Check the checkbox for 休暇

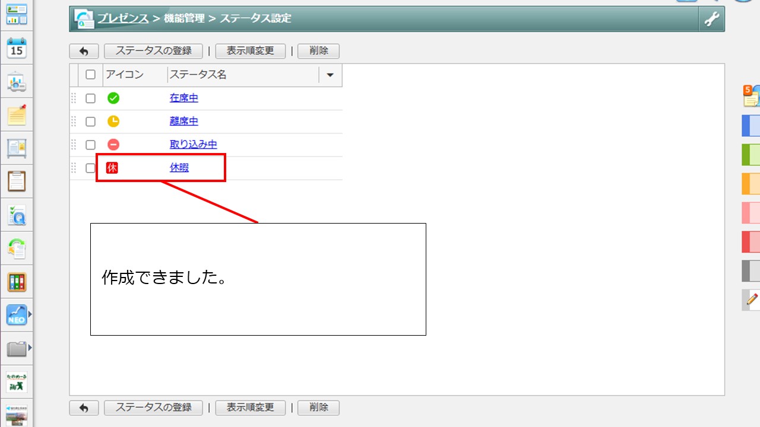(90, 168)
